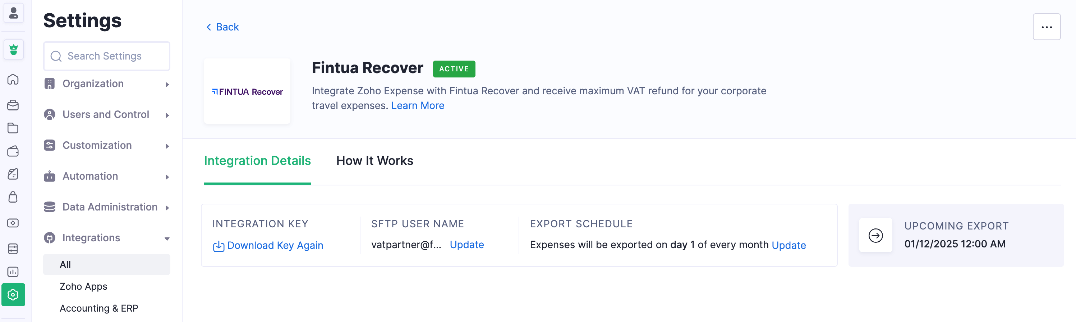Open the analytics bar chart icon
This screenshot has height=322, width=1076.
pyautogui.click(x=13, y=271)
